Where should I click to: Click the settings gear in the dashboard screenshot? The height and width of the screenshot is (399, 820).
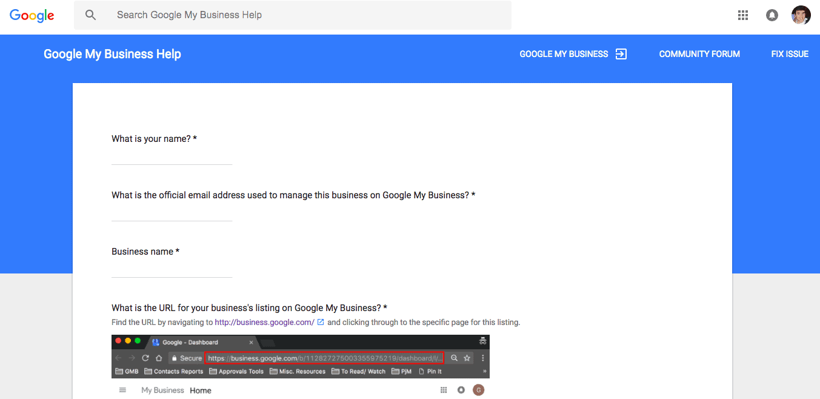pos(461,390)
